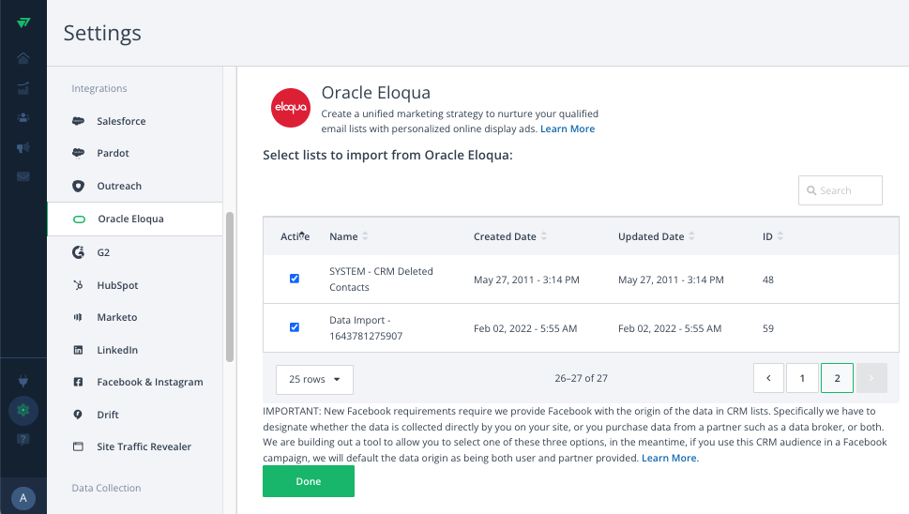Viewport: 909px width, 514px height.
Task: Go to page 1 of list
Action: [802, 378]
